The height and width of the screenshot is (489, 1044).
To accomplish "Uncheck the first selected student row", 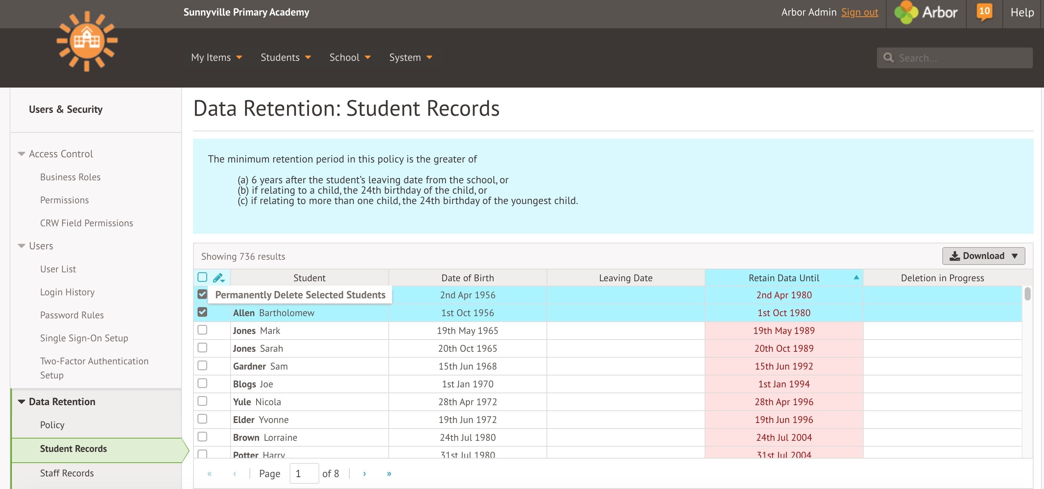I will pos(202,294).
